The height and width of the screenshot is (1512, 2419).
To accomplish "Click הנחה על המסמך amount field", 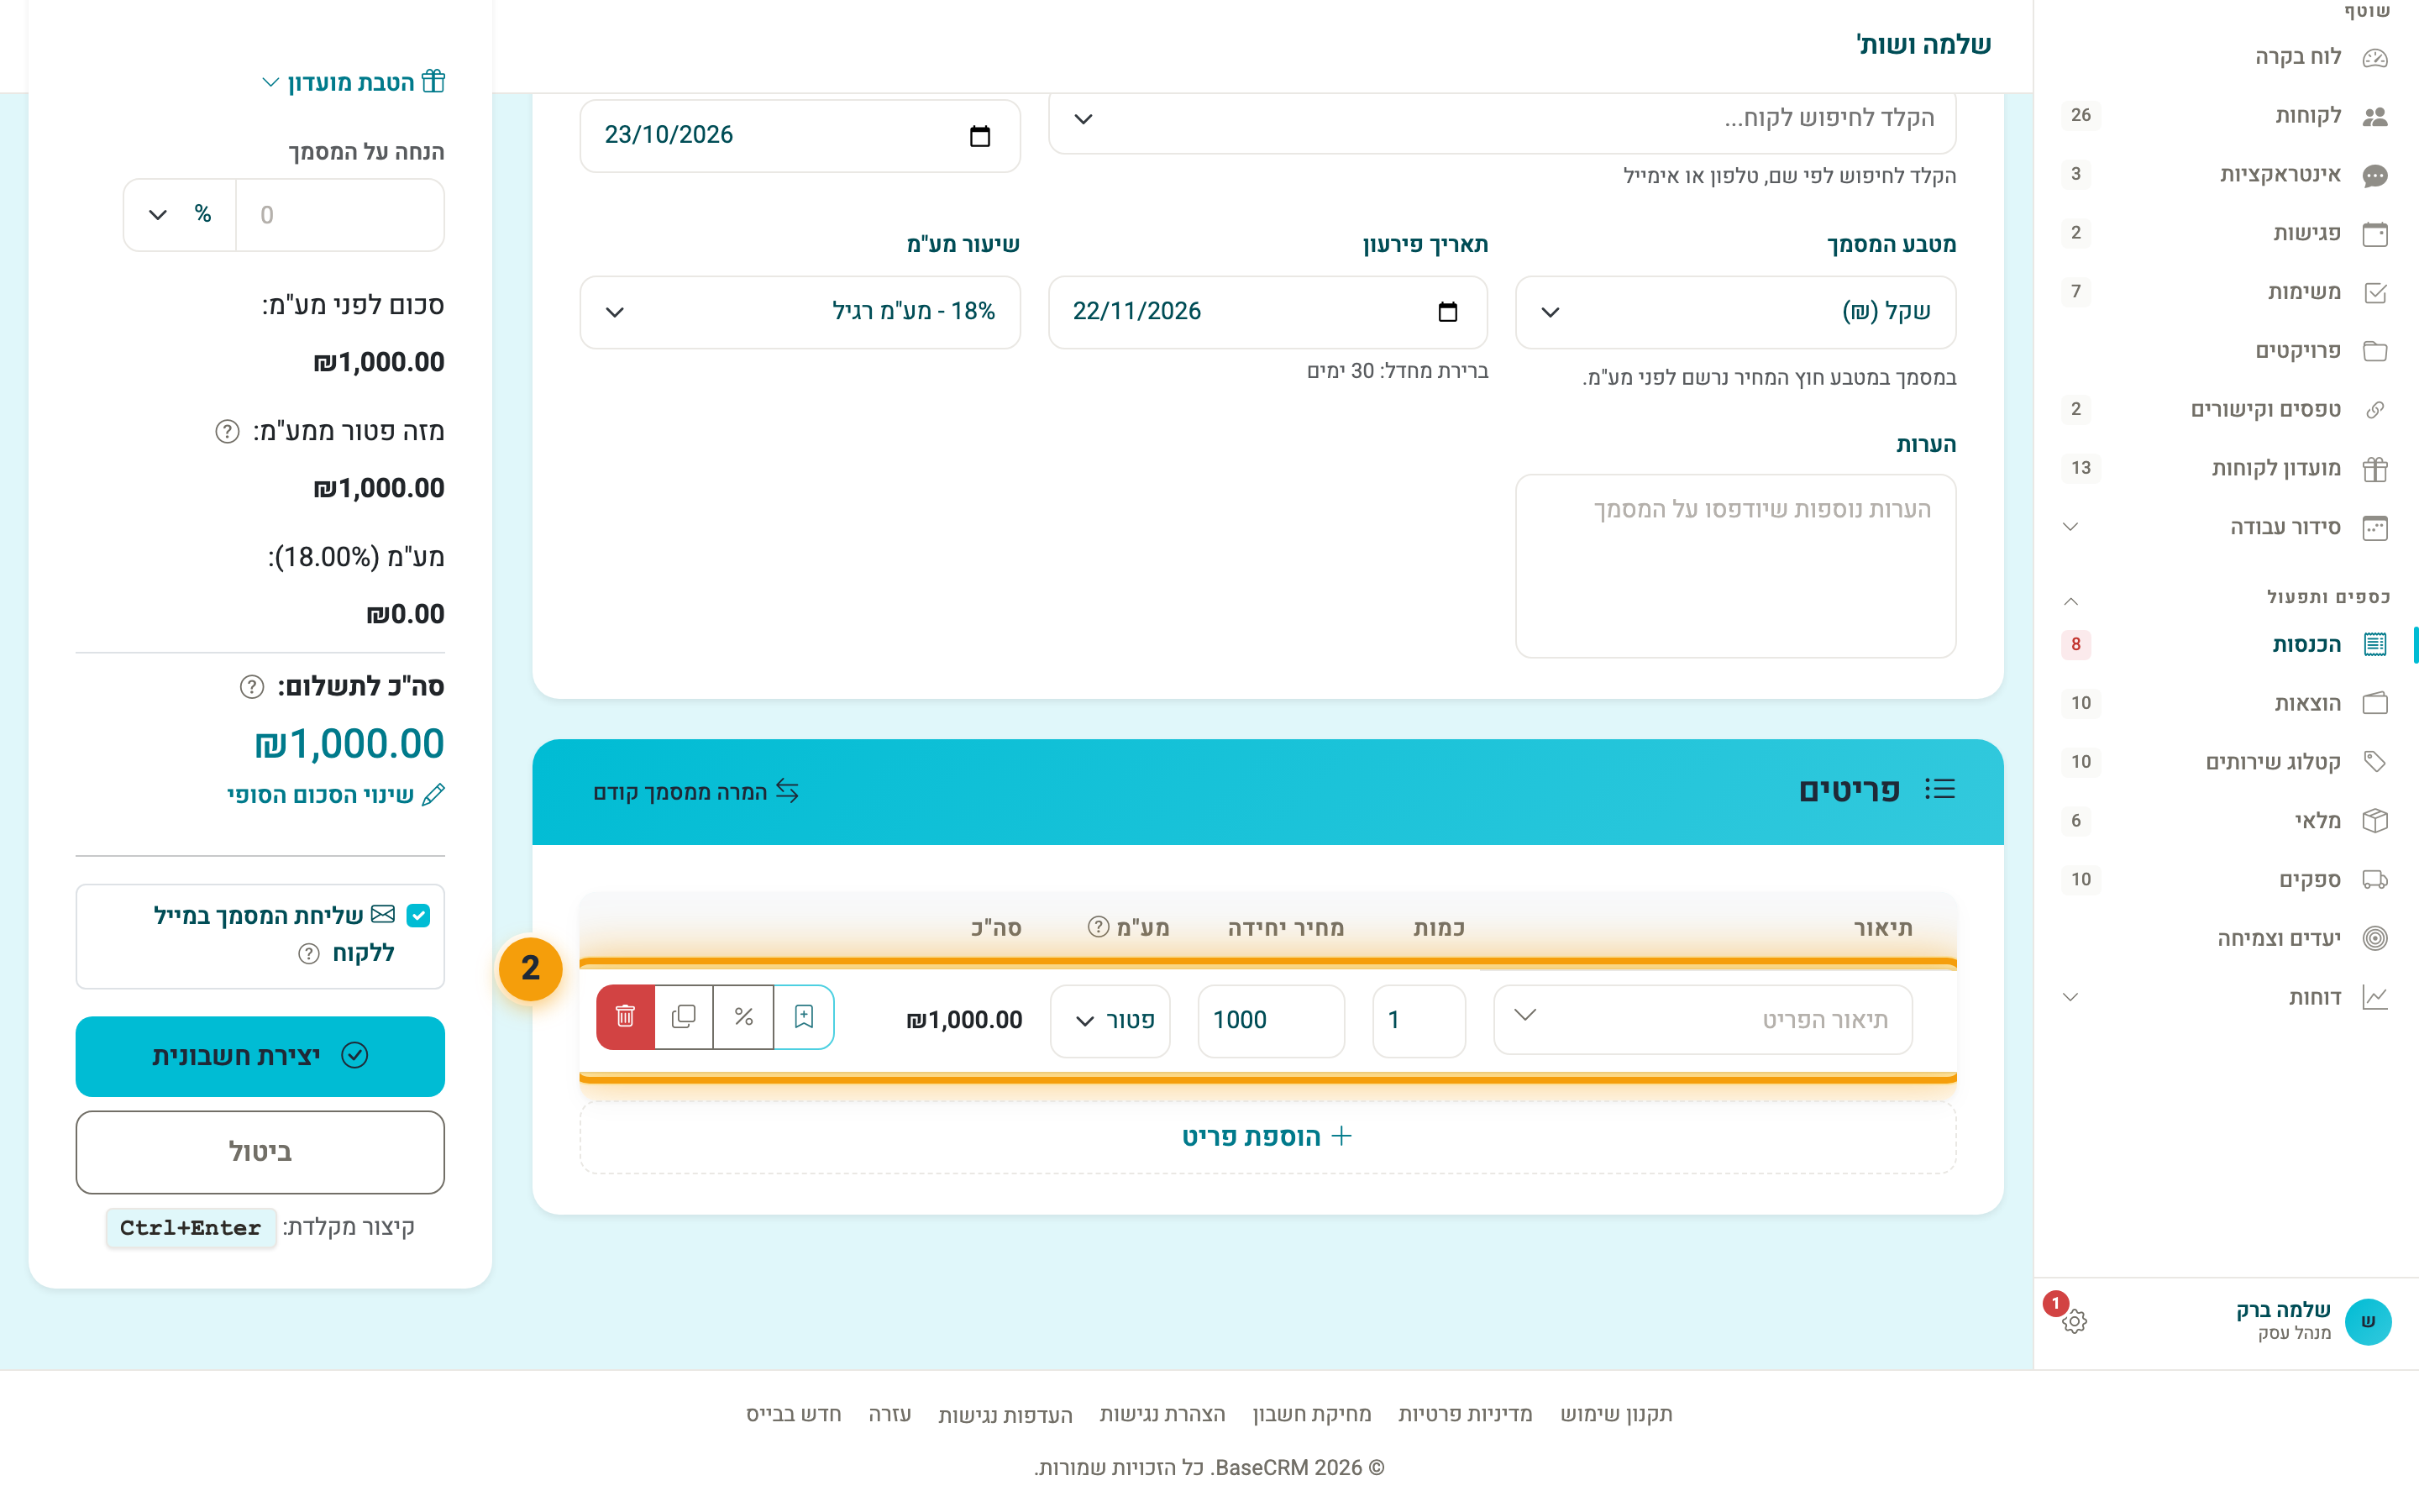I will tap(340, 215).
